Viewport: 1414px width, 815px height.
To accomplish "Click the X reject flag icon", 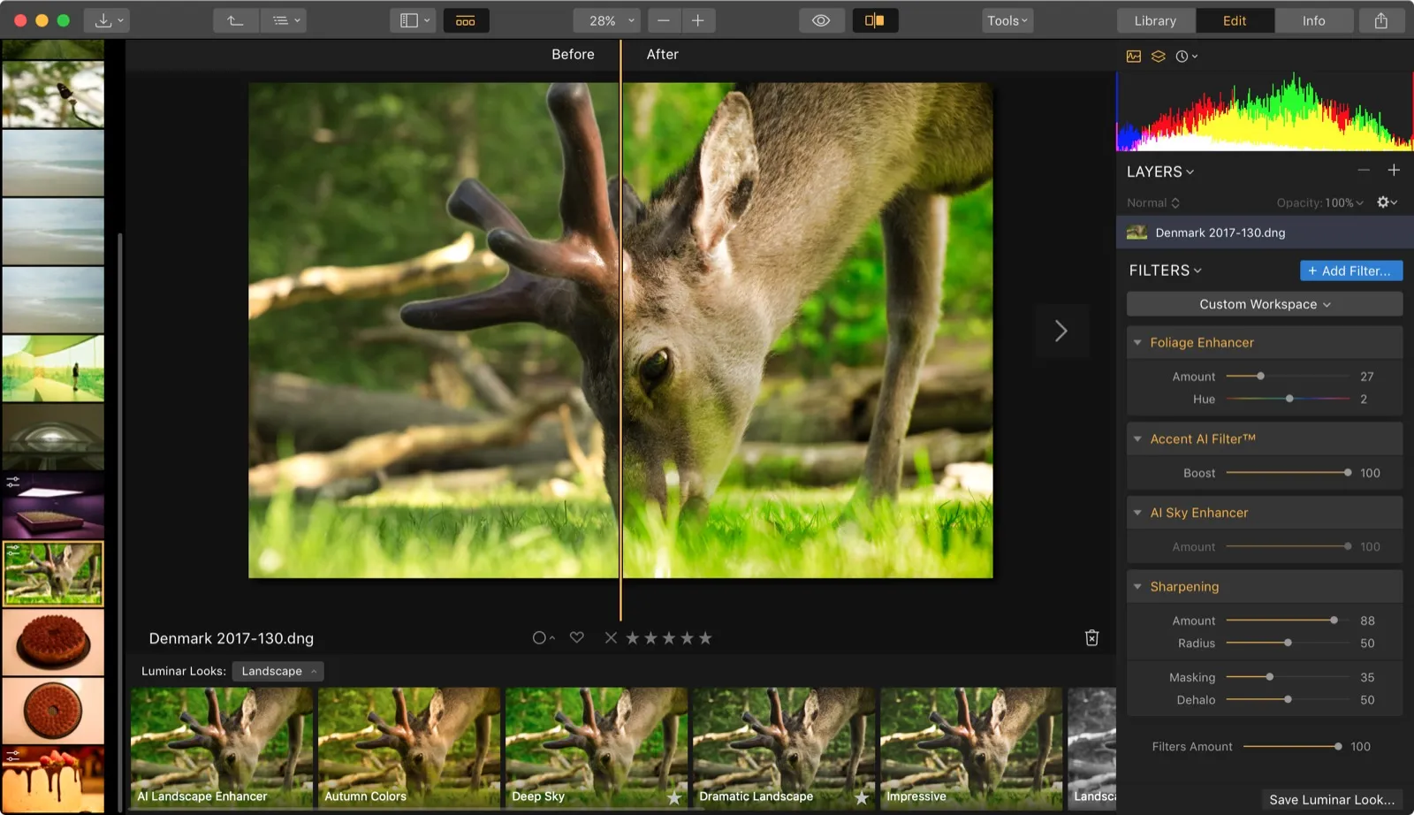I will (611, 637).
